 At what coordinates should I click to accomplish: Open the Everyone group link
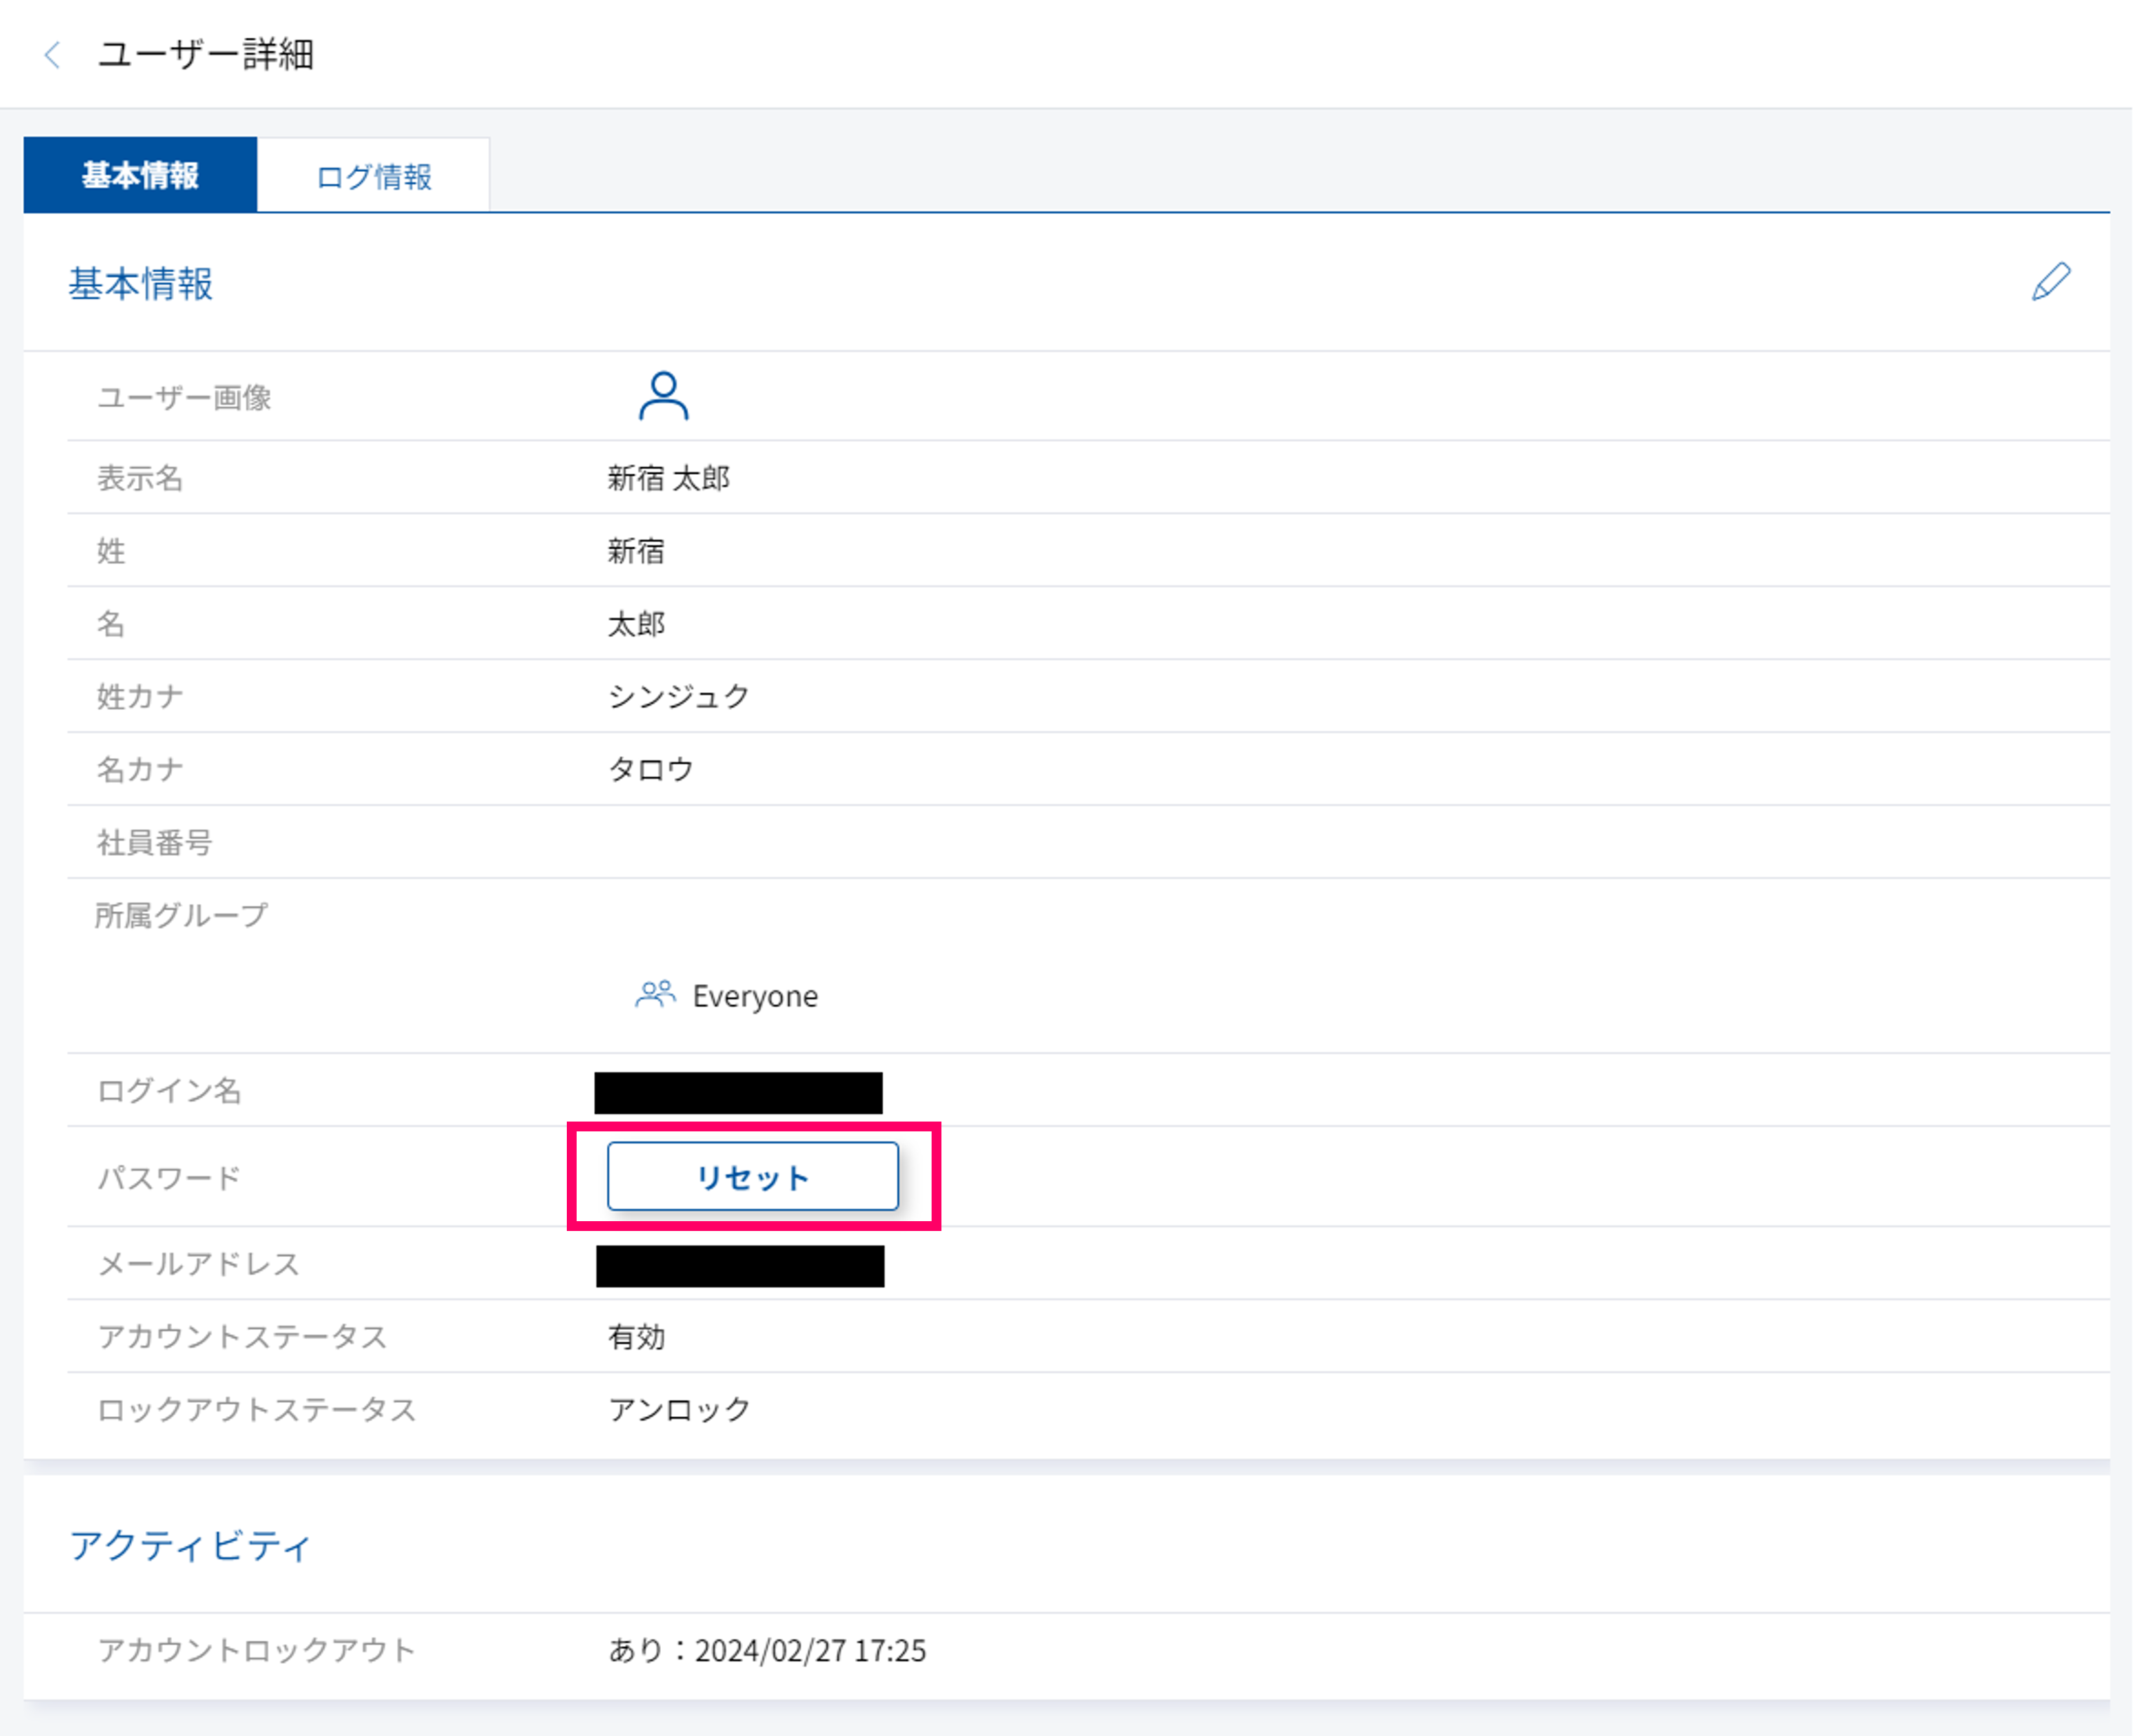(755, 996)
